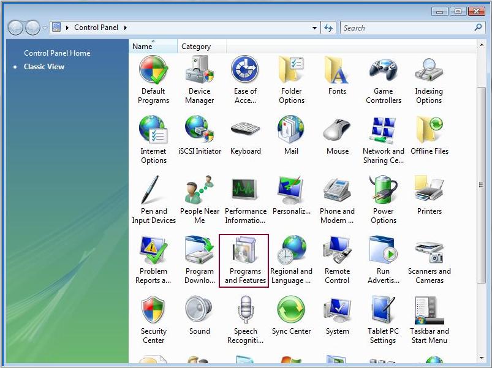Open Device Manager icon
Viewport: 492px width, 368px height.
[x=199, y=80]
